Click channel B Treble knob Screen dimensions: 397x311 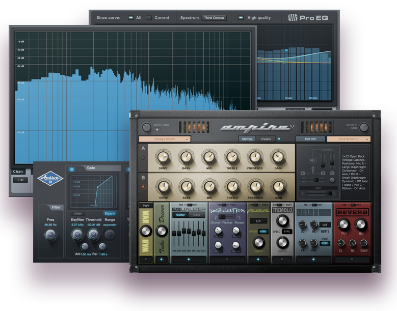click(232, 187)
